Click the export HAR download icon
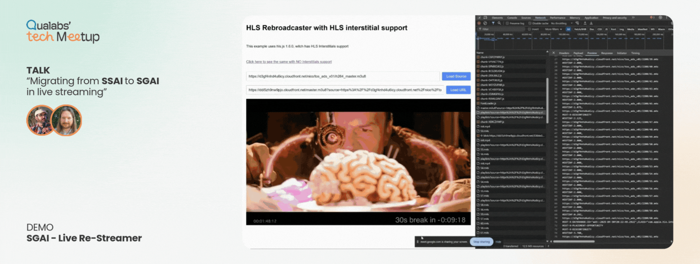Viewport: 700px width, 264px height. (591, 23)
